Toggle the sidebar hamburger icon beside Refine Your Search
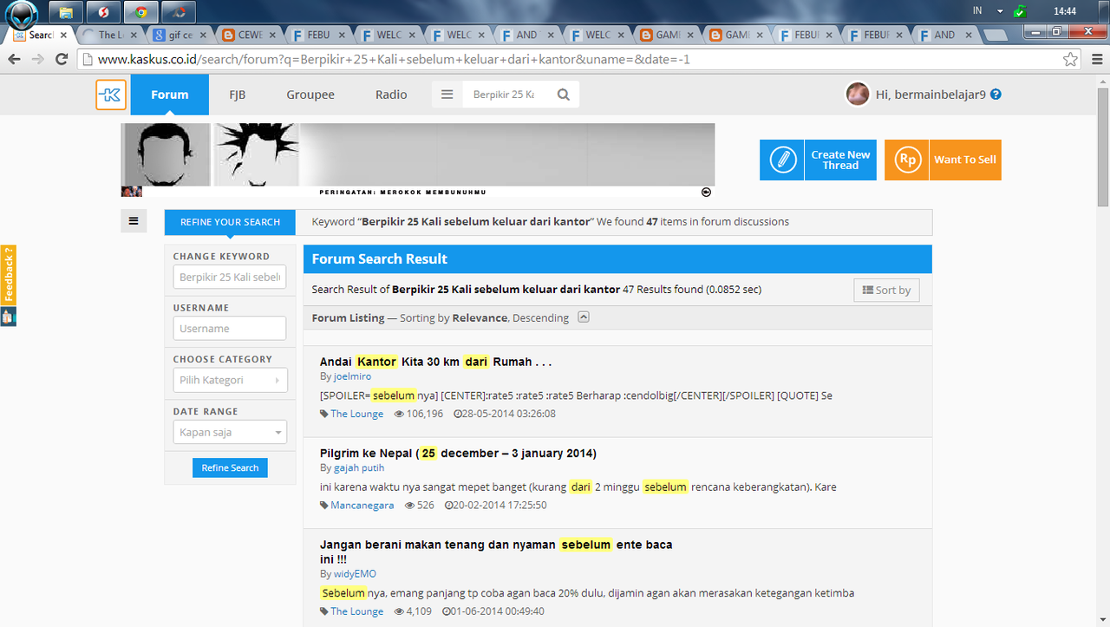The image size is (1110, 627). [134, 221]
